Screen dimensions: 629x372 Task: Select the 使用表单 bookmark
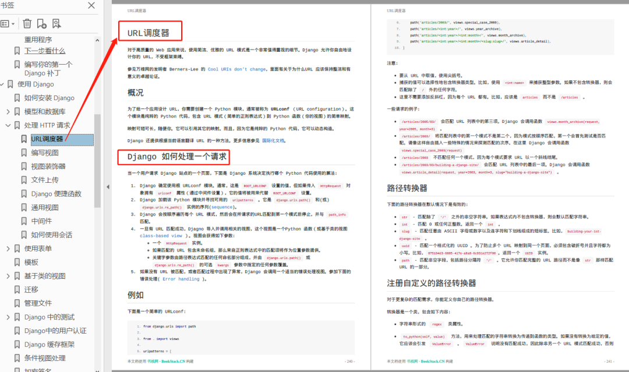click(x=38, y=249)
